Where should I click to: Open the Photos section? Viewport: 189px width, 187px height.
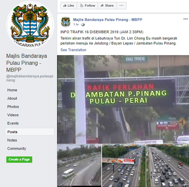[x=13, y=107]
